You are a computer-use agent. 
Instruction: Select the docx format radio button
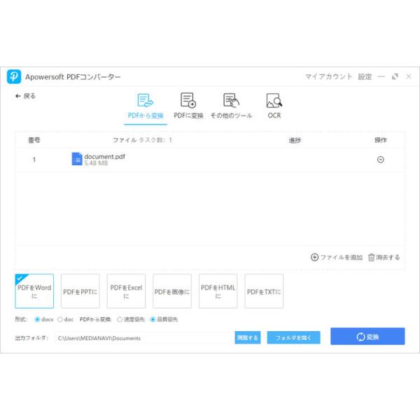point(37,319)
